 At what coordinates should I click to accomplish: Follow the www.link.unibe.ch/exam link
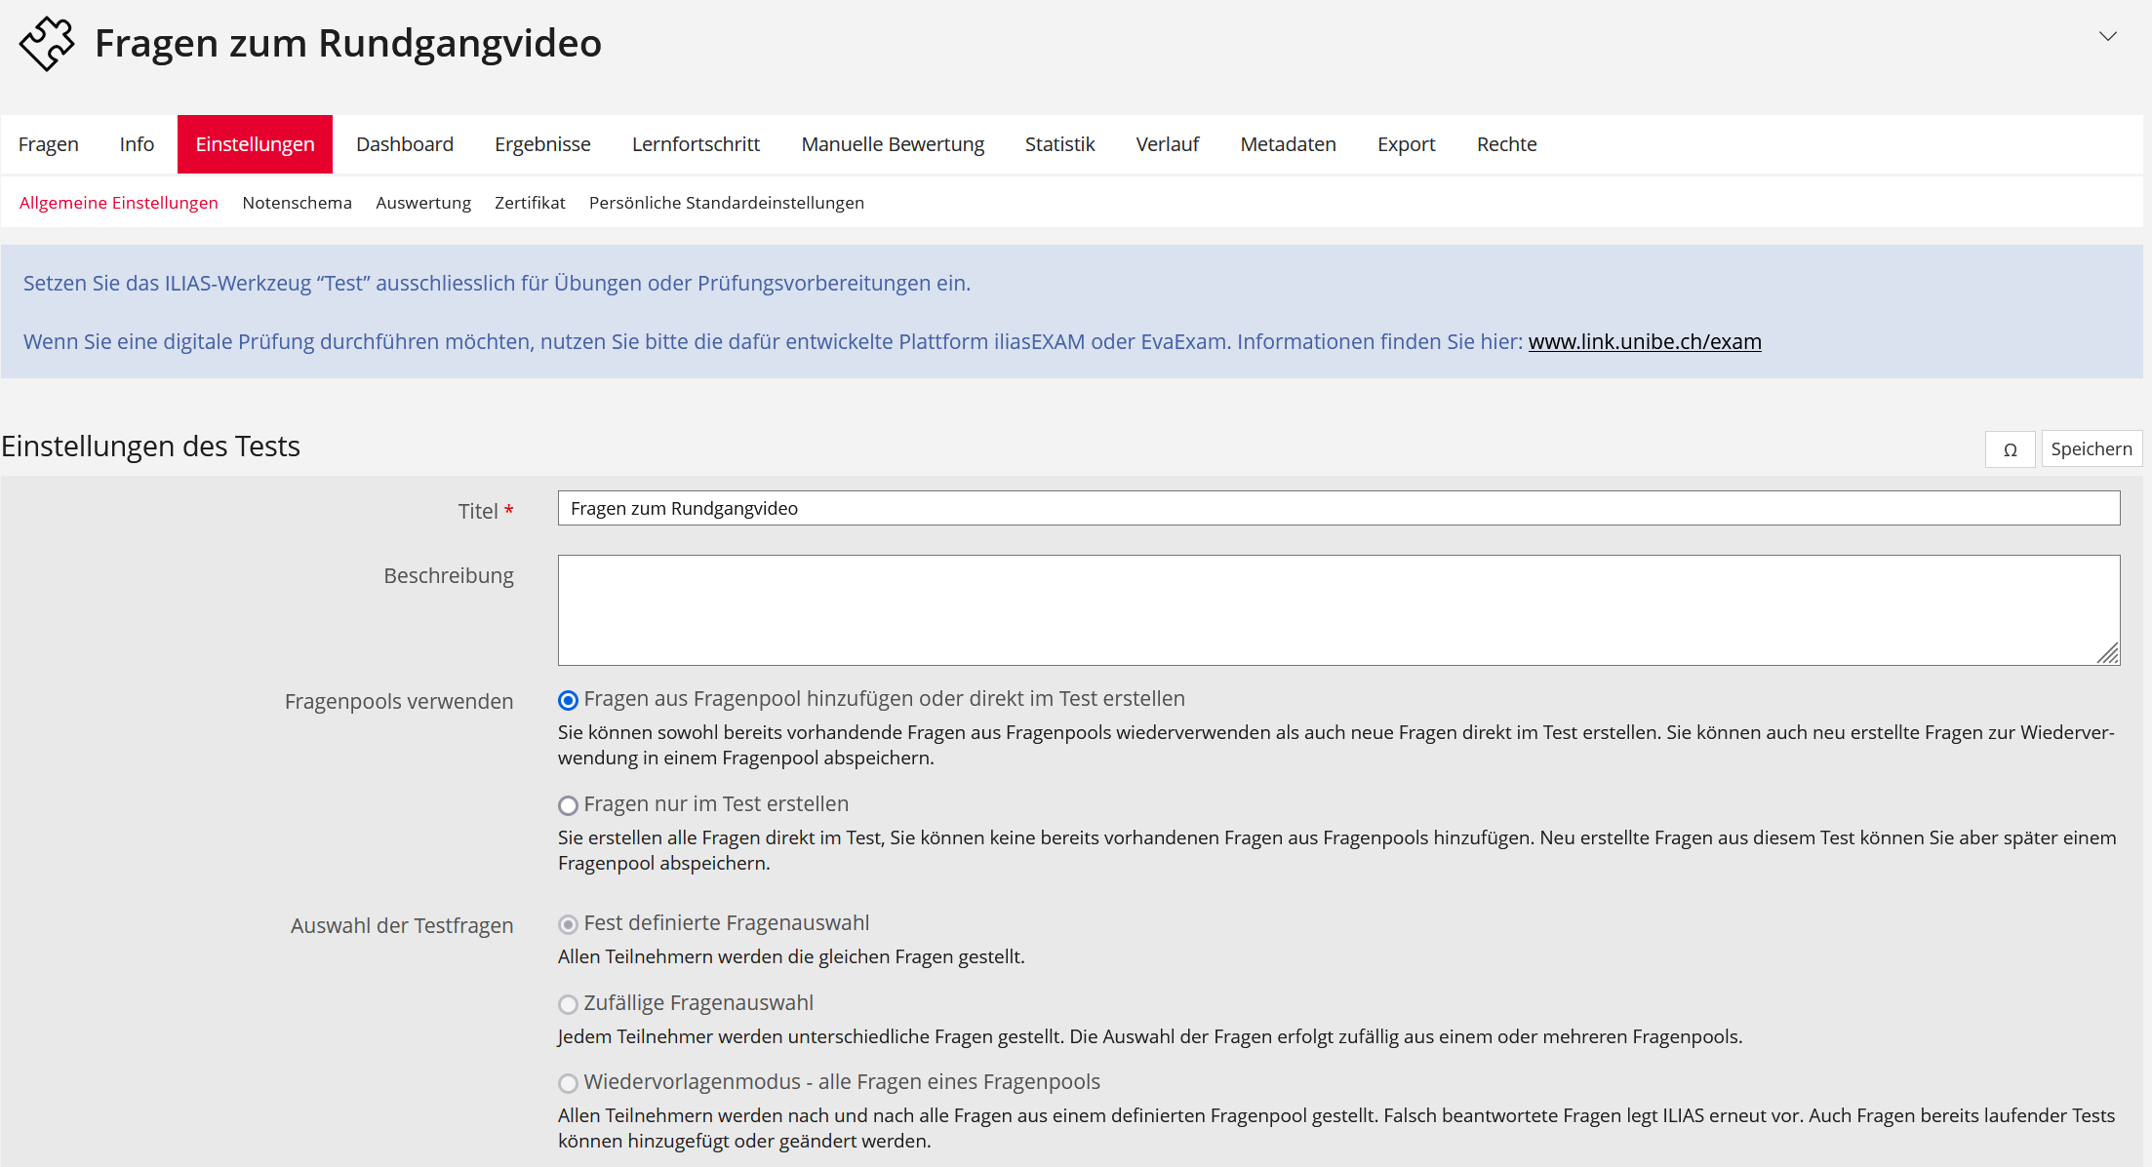(x=1645, y=342)
